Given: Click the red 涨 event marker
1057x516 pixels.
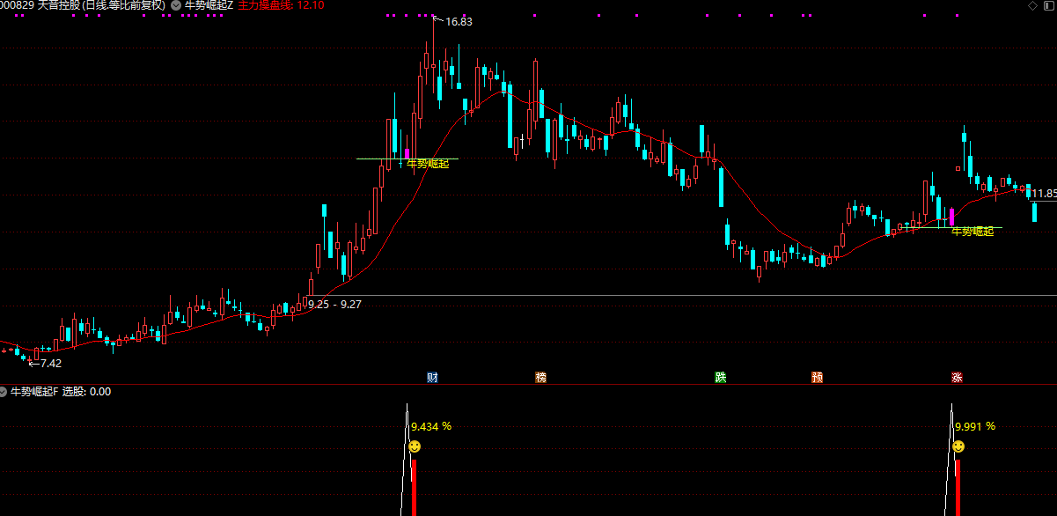Looking at the screenshot, I should 957,378.
